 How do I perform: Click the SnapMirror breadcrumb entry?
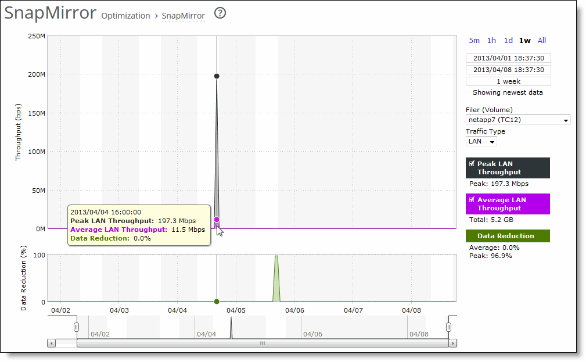(x=183, y=16)
